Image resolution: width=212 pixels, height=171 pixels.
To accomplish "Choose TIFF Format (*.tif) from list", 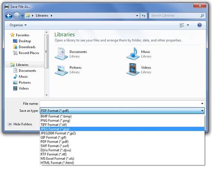I will pos(122,125).
